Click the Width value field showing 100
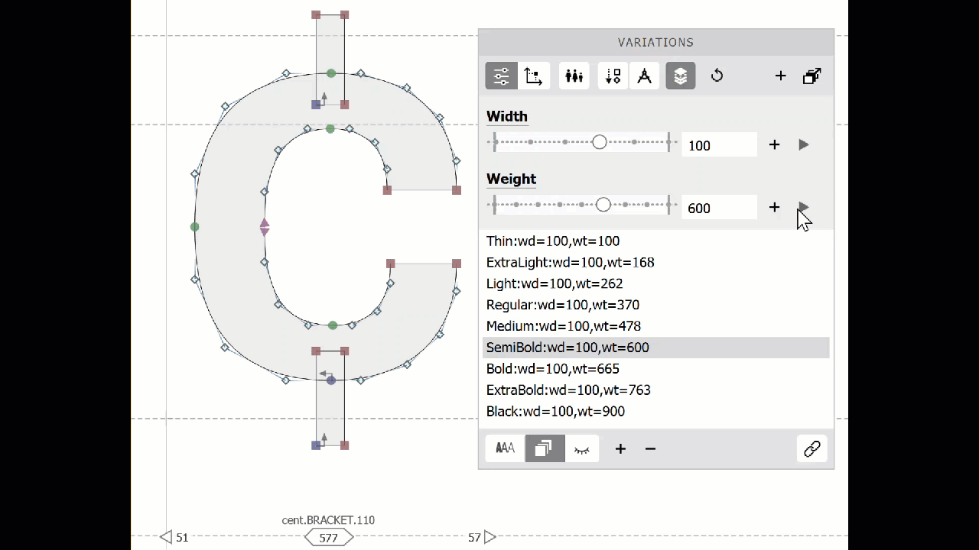Screen dimensions: 979x550 click(720, 145)
